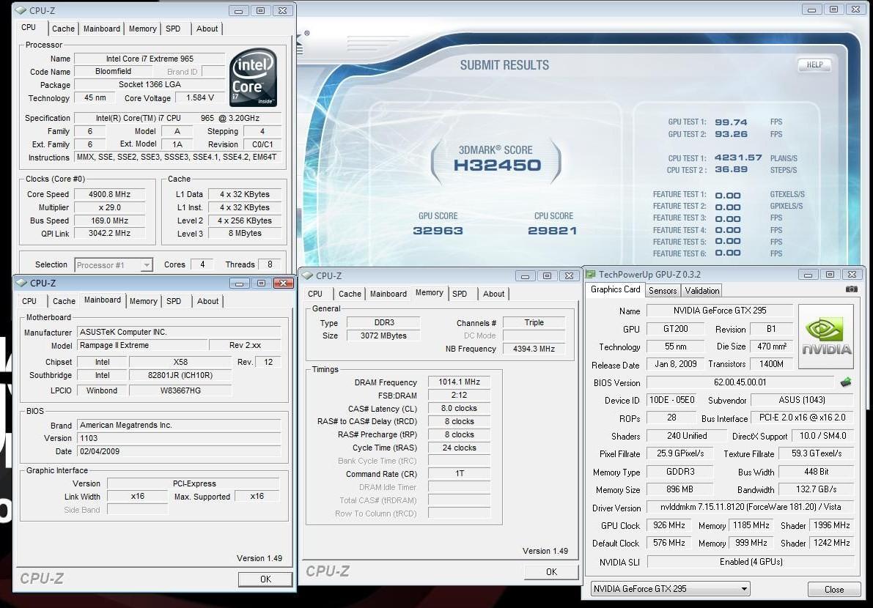
Task: Click the QPI Link value 3042.2 MHz
Action: tap(110, 233)
